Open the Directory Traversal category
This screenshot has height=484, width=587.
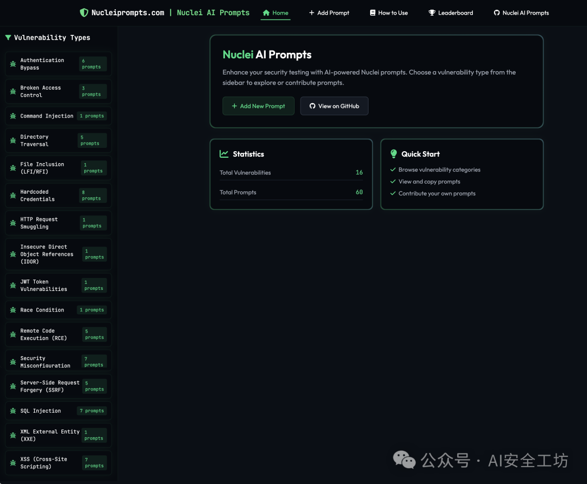[58, 140]
